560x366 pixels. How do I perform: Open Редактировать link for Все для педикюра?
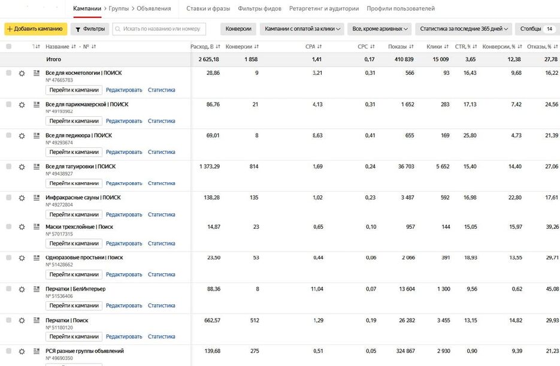[x=124, y=152]
